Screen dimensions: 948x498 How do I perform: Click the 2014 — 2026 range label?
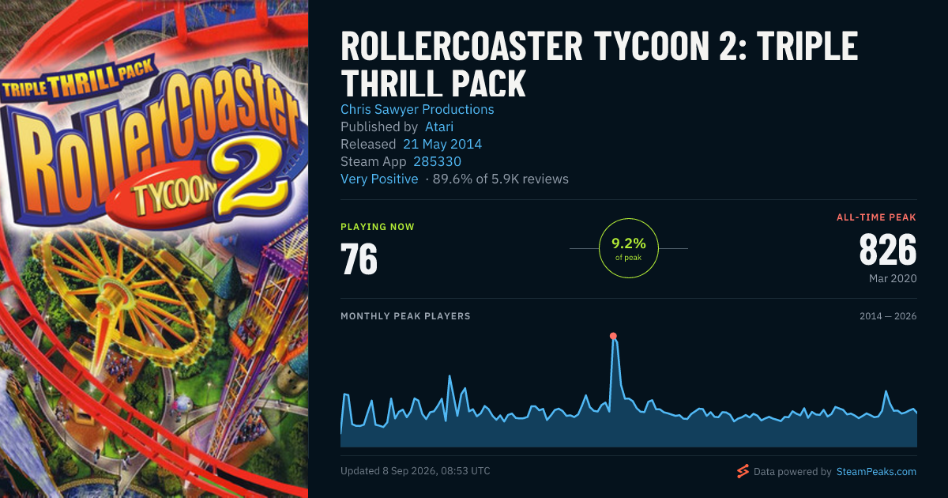pos(888,316)
